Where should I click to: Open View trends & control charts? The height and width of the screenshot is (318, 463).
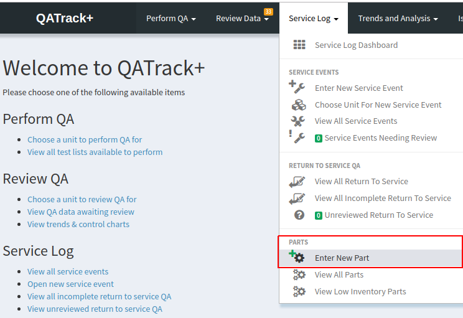pos(78,224)
